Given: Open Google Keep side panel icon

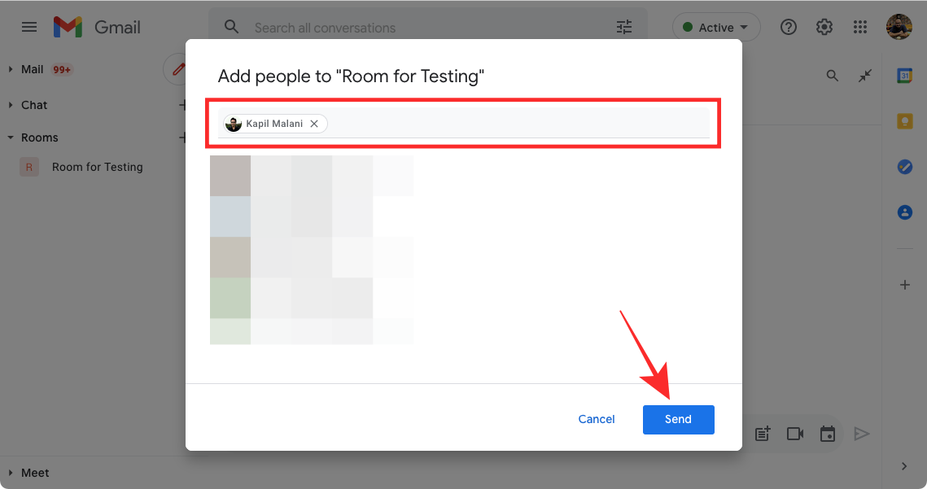Looking at the screenshot, I should (904, 121).
